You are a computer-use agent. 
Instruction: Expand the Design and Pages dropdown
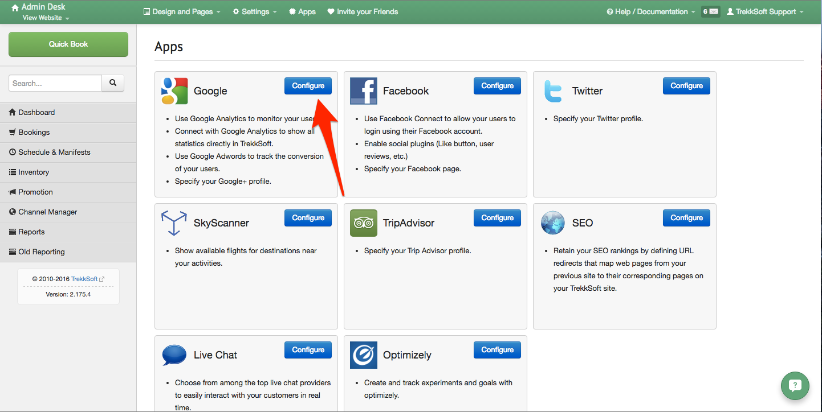(x=182, y=12)
